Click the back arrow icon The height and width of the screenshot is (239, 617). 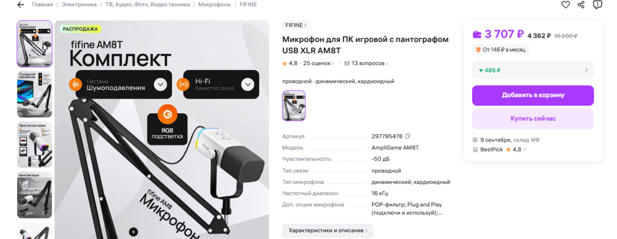20,5
